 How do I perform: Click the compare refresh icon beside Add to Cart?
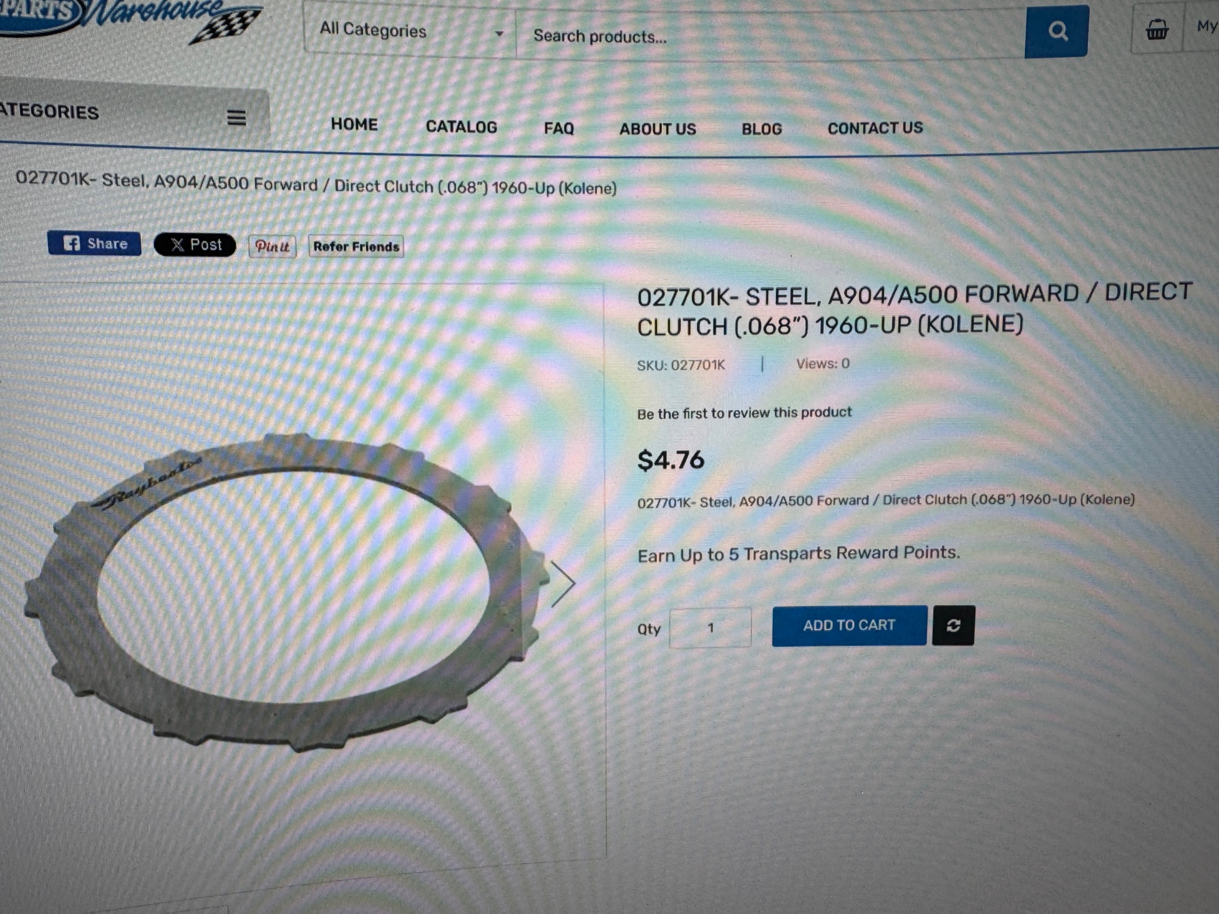(x=953, y=625)
